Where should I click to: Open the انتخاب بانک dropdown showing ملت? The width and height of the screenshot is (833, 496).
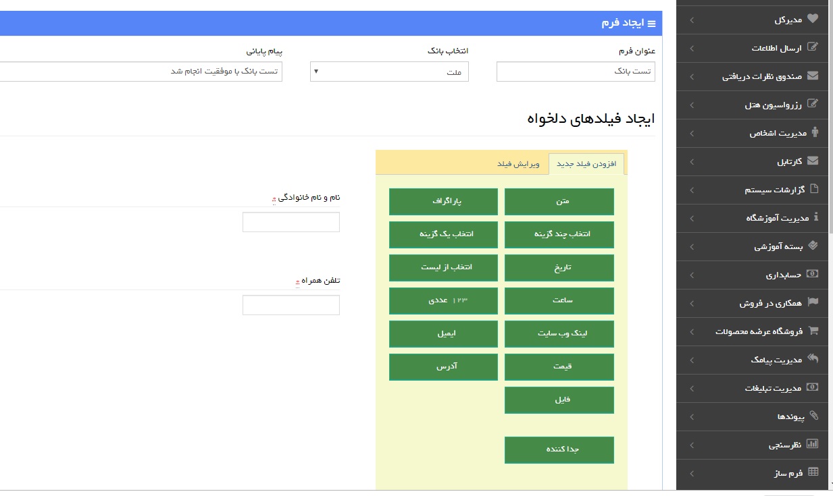point(389,72)
